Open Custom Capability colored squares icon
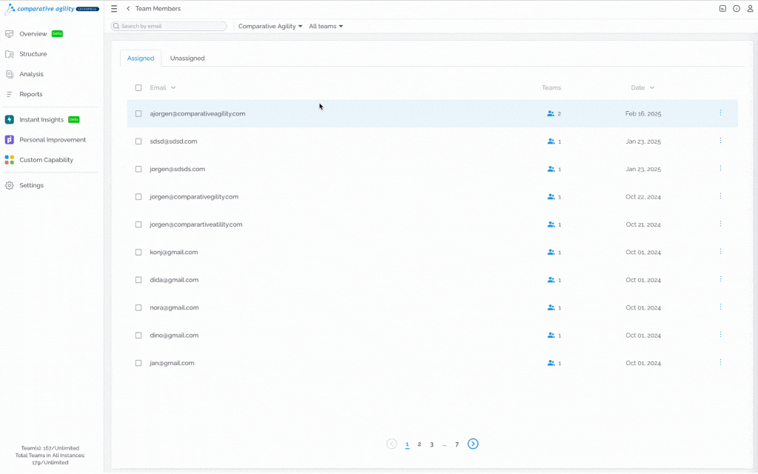Screen dimensions: 758x474 [x=9, y=160]
